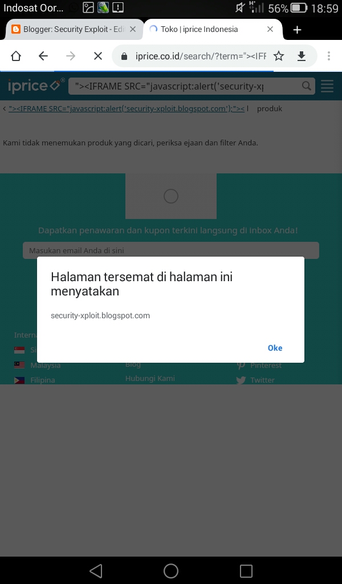Viewport: 342px width, 584px height.
Task: Tap the battery icon in status bar
Action: tap(299, 7)
